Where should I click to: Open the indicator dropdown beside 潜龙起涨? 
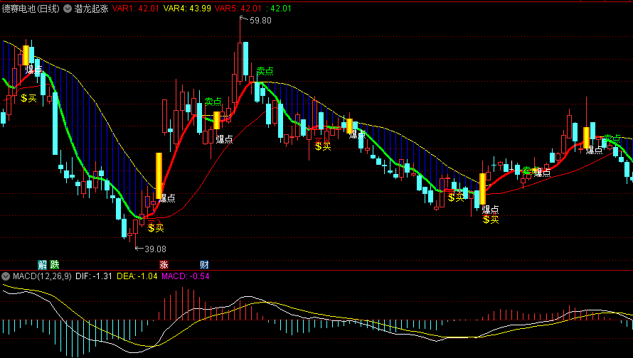(x=68, y=9)
